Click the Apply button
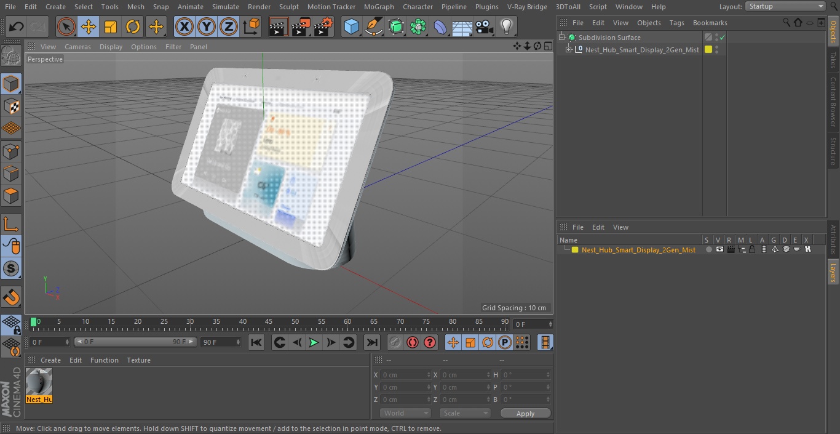This screenshot has width=840, height=434. [x=525, y=414]
